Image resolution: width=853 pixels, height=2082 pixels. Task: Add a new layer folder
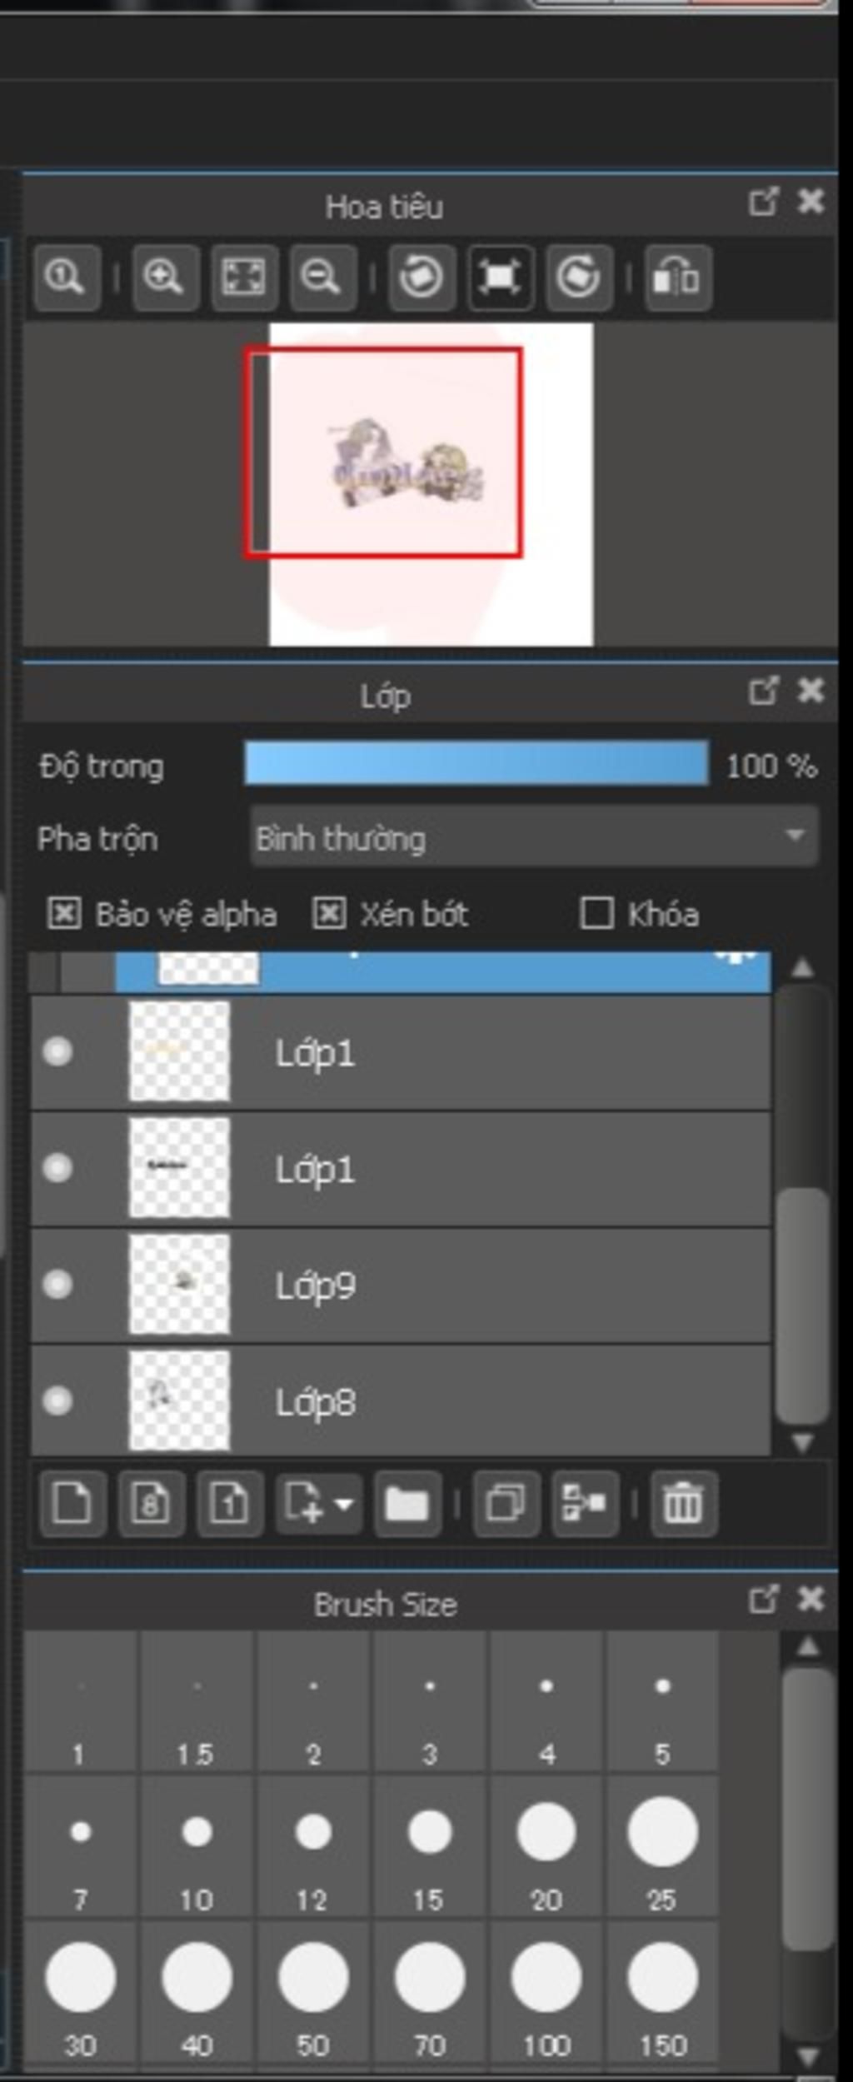(x=407, y=1504)
